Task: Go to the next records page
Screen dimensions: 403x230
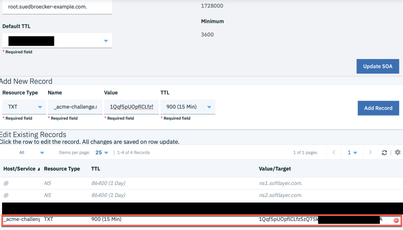Action: [x=370, y=153]
